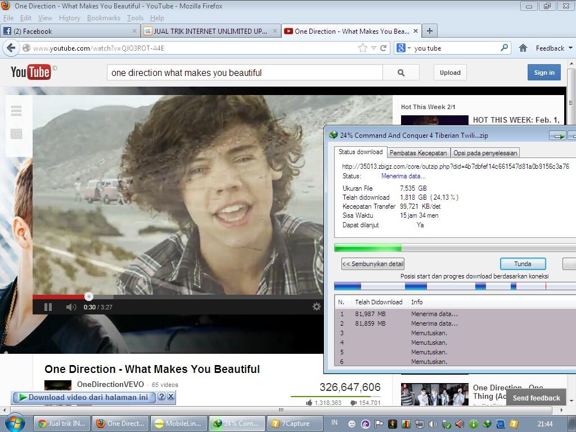Switch to the JUAL TRIK INTERNET UNLIMITED tab
This screenshot has height=432, width=576.
[x=210, y=31]
